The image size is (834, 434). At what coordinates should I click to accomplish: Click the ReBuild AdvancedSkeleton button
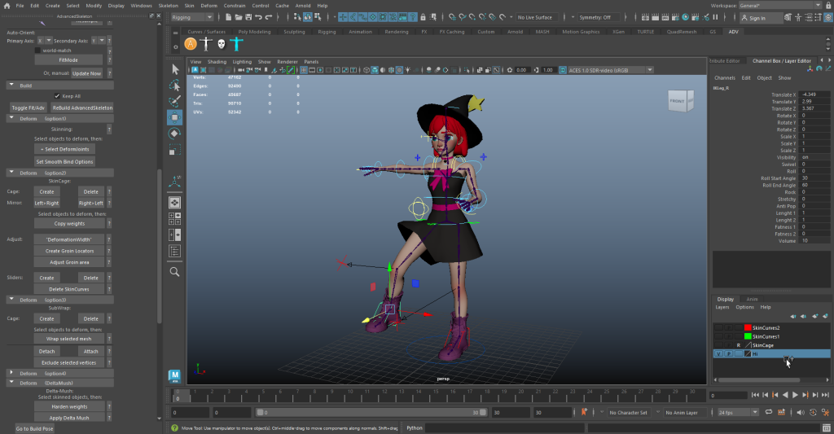(x=82, y=108)
